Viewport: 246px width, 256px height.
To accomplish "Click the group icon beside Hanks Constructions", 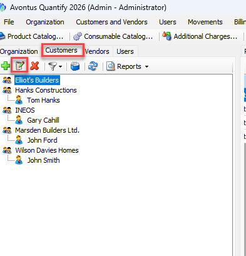I will (x=7, y=90).
